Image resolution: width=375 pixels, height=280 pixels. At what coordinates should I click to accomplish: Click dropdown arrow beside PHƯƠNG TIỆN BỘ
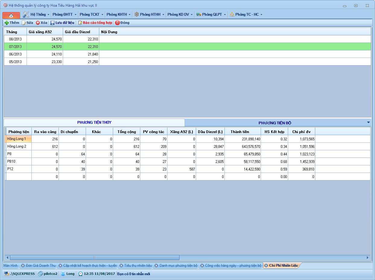pyautogui.click(x=368, y=122)
